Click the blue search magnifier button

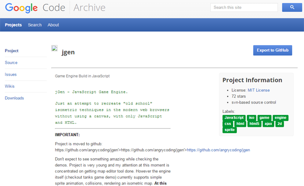pyautogui.click(x=292, y=7)
